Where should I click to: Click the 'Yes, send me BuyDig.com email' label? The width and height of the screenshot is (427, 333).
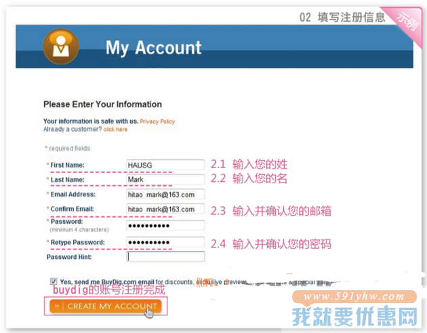pos(107,281)
